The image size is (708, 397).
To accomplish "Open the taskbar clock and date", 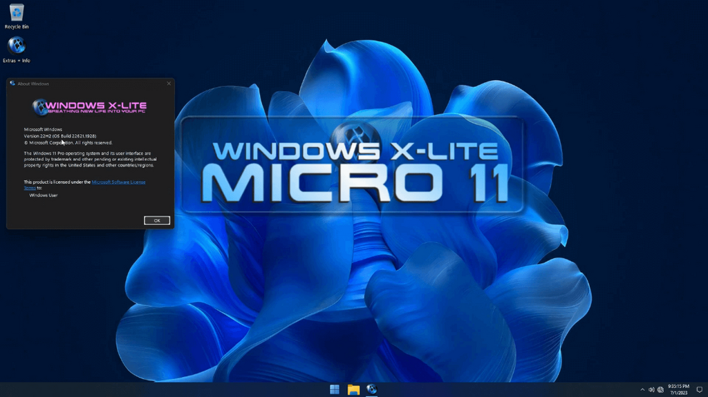I will point(678,389).
